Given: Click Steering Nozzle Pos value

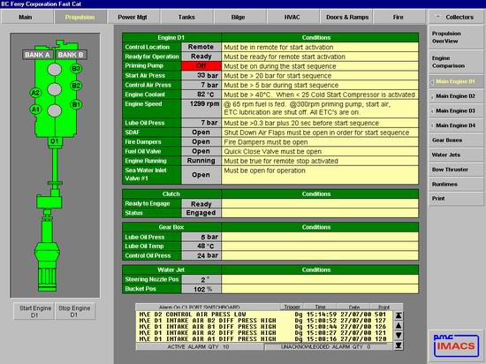Looking at the screenshot, I should click(x=201, y=279).
